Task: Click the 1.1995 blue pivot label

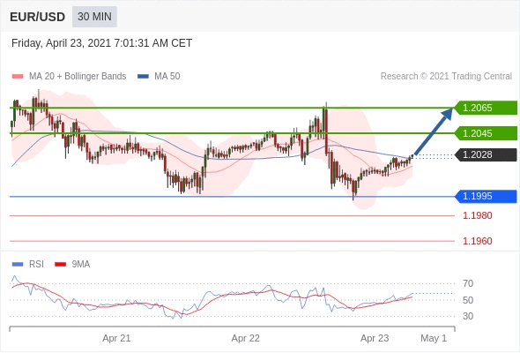Action: tap(486, 196)
